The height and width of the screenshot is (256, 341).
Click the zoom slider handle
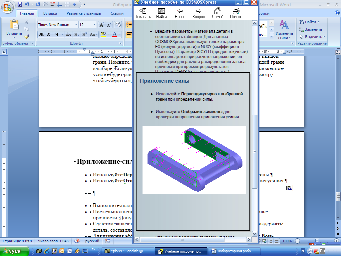317,241
